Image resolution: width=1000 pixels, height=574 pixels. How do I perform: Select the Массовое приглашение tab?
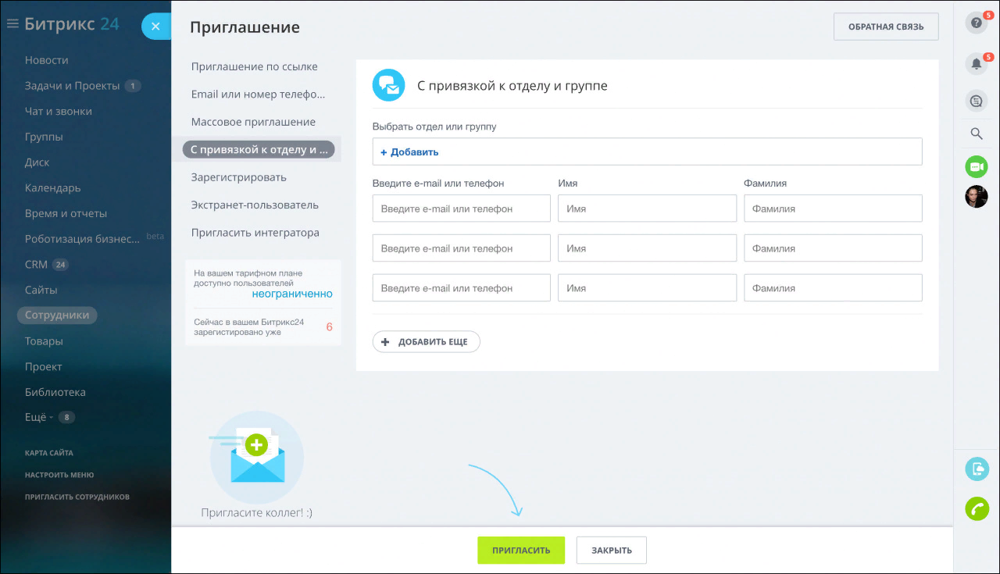253,122
